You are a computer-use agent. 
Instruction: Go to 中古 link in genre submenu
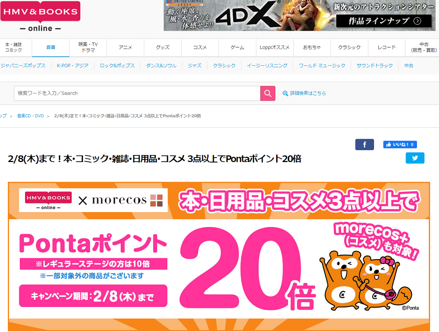pos(409,65)
